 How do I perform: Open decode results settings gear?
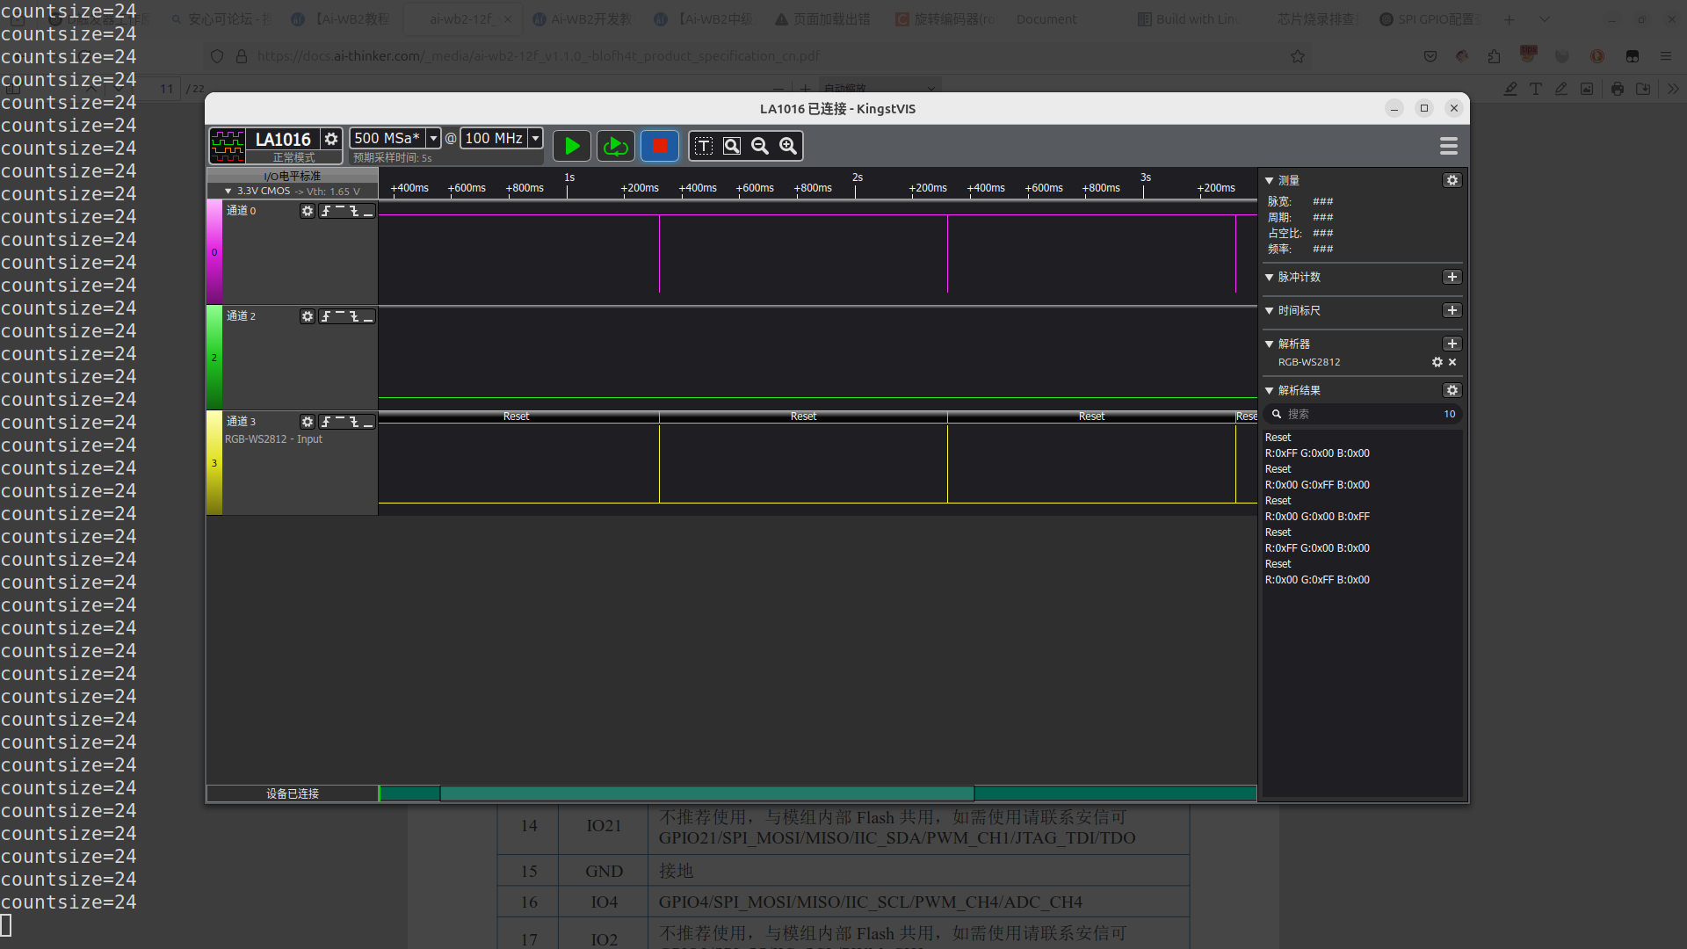pyautogui.click(x=1452, y=390)
